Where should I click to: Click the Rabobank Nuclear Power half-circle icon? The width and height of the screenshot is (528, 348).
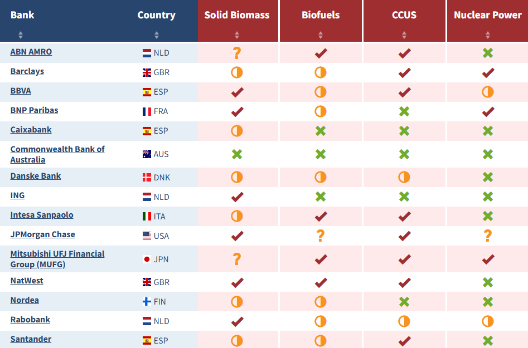[x=488, y=321]
